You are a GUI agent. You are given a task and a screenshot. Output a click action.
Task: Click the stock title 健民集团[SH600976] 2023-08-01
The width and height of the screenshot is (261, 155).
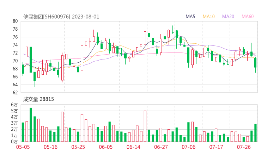coord(61,17)
